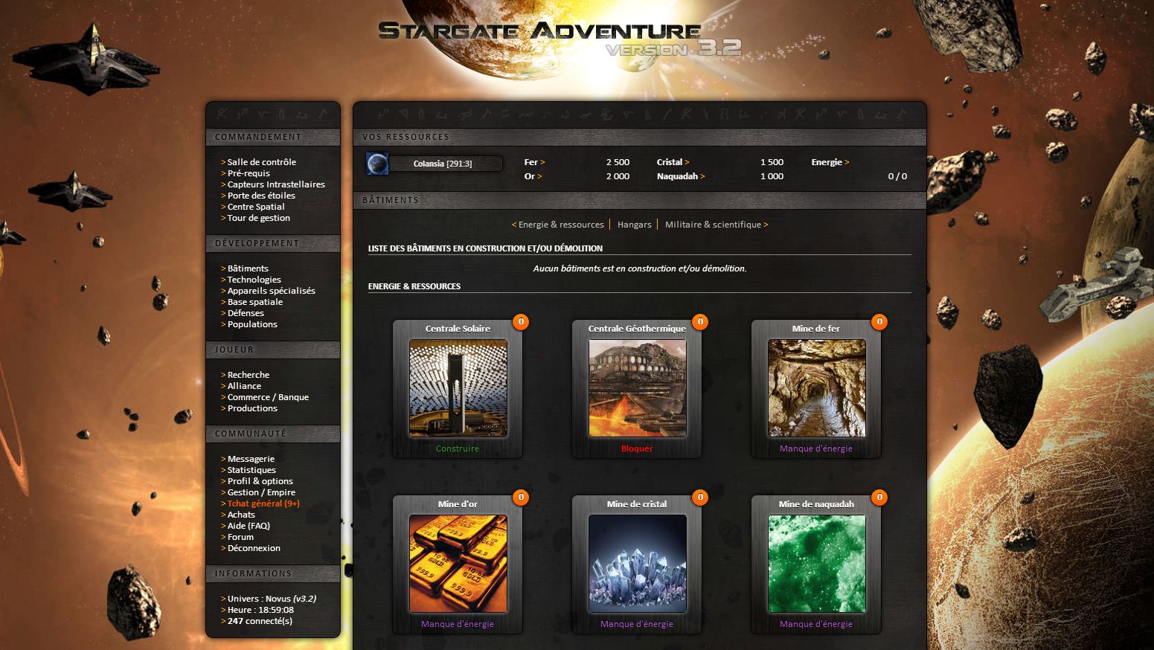This screenshot has height=650, width=1154.
Task: Click the Naquadah resource link
Action: (x=681, y=176)
